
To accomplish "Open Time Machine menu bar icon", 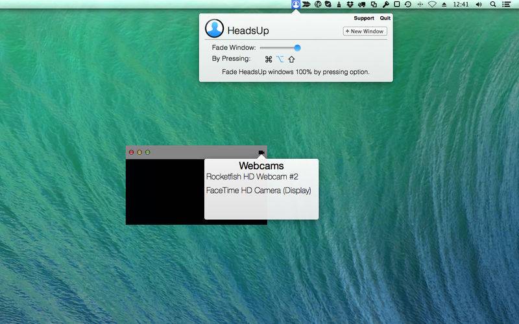I will tap(408, 5).
